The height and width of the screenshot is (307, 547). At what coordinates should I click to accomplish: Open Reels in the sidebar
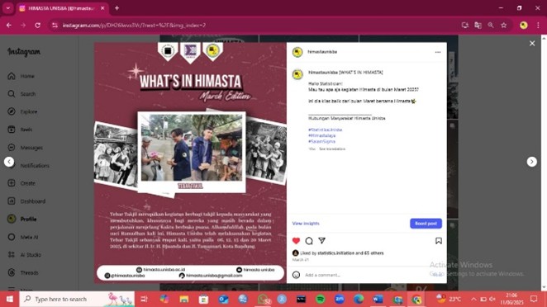coord(20,130)
